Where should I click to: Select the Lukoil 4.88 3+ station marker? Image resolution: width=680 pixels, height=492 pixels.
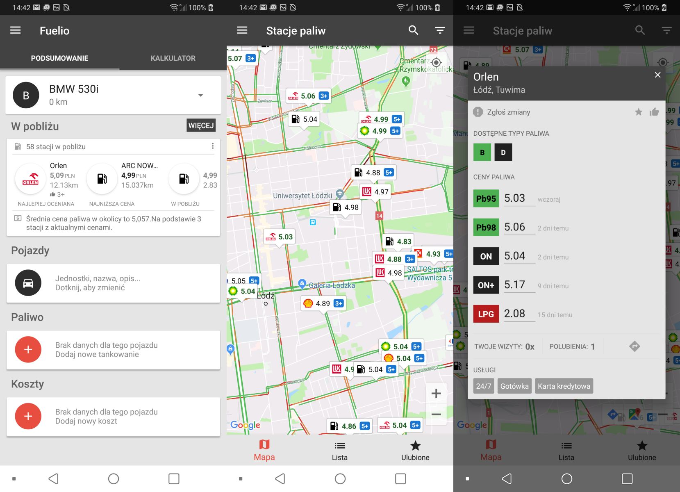(x=394, y=259)
